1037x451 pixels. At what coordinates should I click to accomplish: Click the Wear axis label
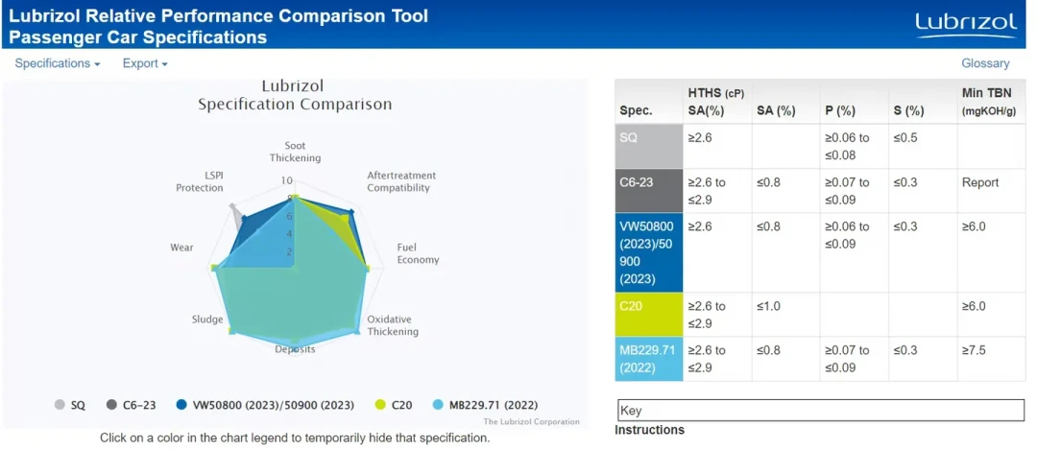(181, 248)
